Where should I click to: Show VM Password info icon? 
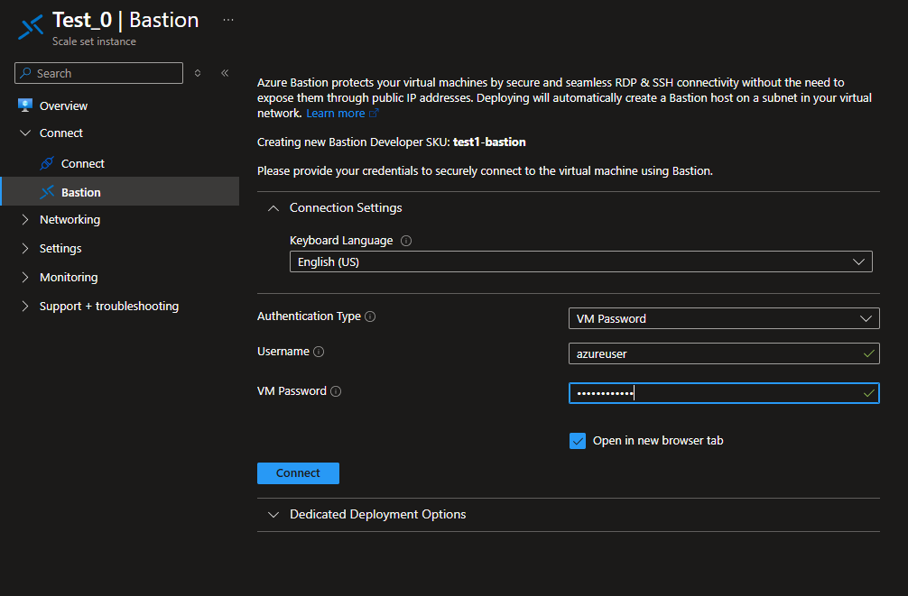tap(336, 391)
